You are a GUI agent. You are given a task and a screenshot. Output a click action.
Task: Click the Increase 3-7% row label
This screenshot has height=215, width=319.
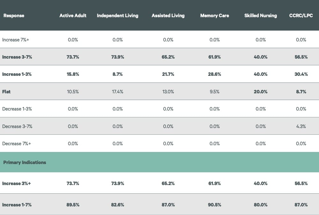click(x=17, y=57)
